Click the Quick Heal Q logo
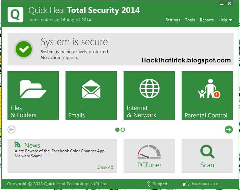This screenshot has width=240, height=190. pyautogui.click(x=16, y=15)
